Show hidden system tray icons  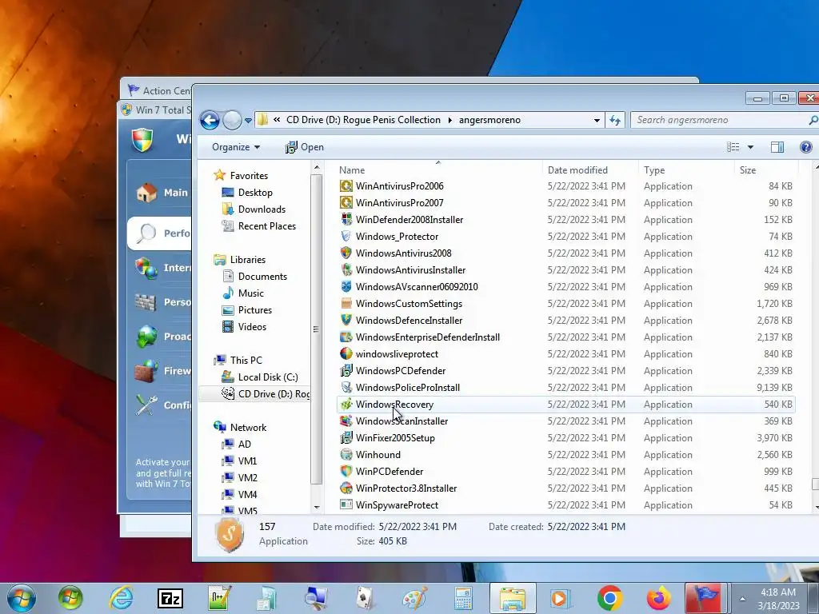coord(742,599)
